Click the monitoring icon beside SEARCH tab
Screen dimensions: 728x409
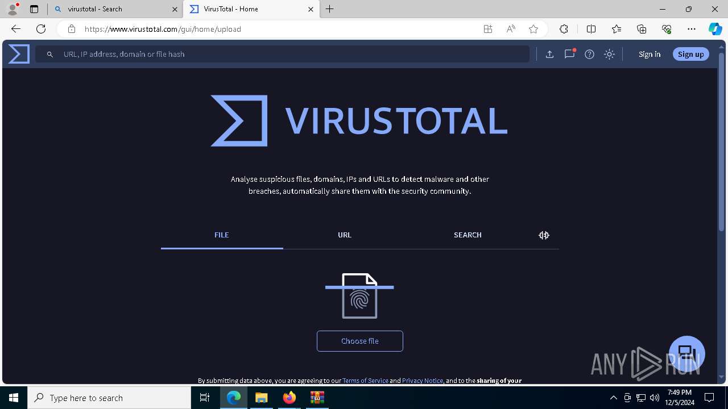pos(544,235)
